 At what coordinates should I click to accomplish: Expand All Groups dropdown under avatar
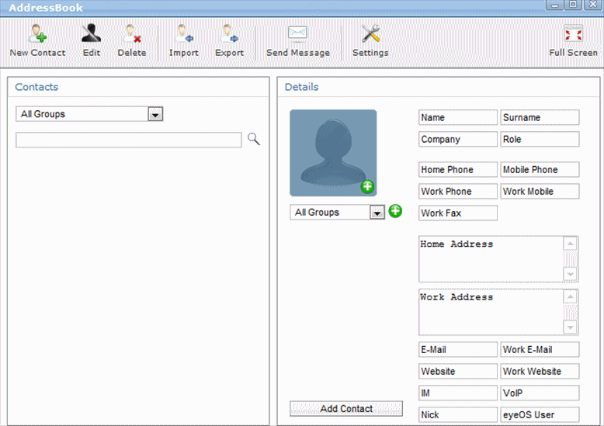(x=377, y=213)
